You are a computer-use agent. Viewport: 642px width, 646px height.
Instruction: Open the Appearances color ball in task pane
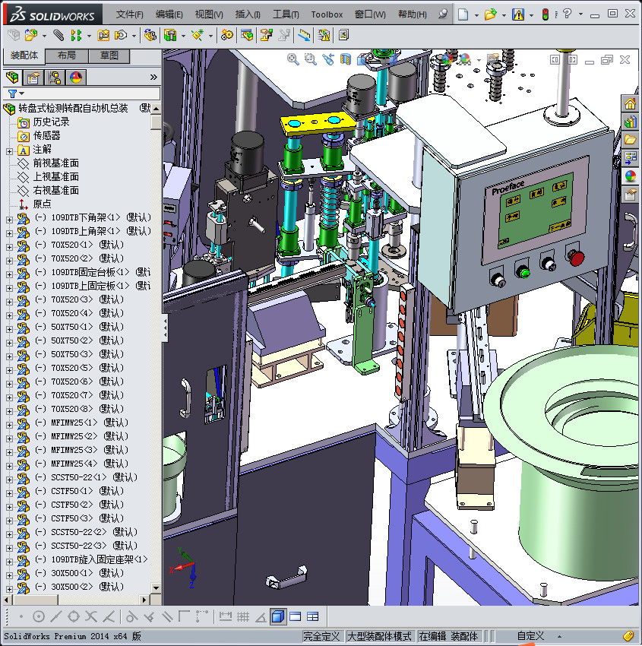click(630, 176)
